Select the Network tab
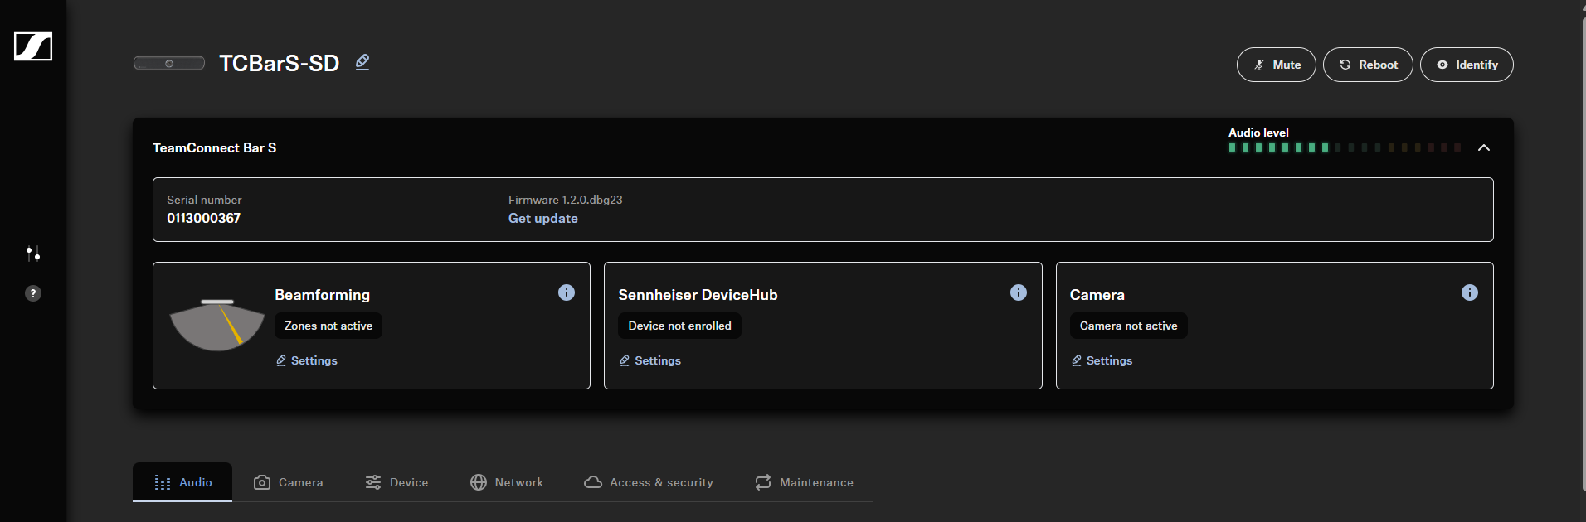1586x522 pixels. coord(507,482)
